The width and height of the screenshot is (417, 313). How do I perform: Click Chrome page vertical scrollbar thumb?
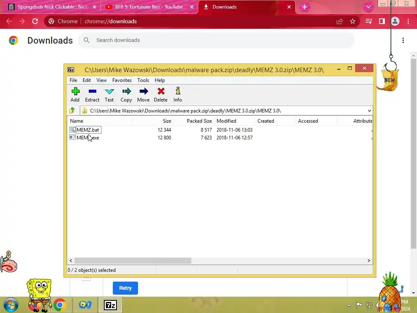pos(413,154)
